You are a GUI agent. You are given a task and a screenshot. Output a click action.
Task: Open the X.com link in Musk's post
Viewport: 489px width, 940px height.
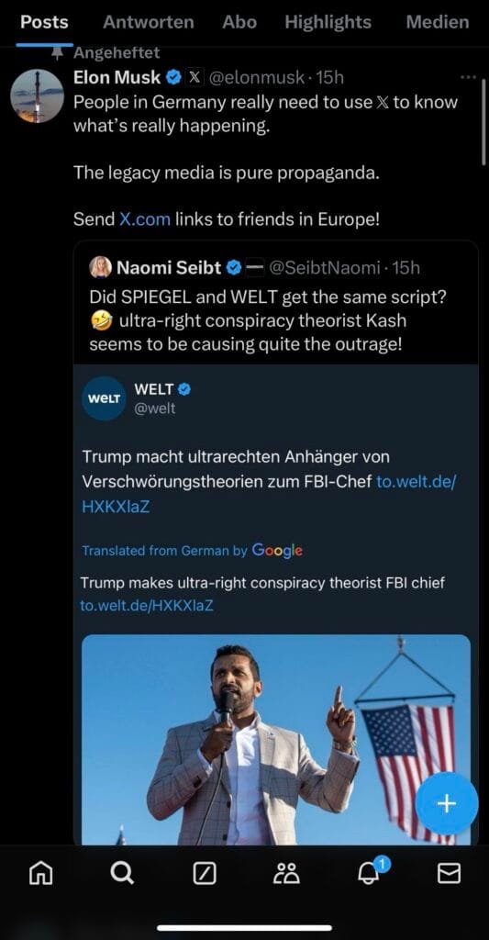145,218
